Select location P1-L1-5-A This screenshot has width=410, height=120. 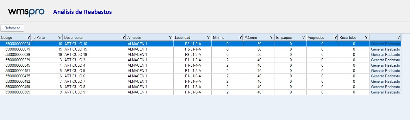point(192,71)
